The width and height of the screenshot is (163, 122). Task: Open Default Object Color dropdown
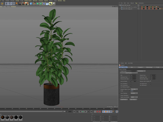point(134,89)
